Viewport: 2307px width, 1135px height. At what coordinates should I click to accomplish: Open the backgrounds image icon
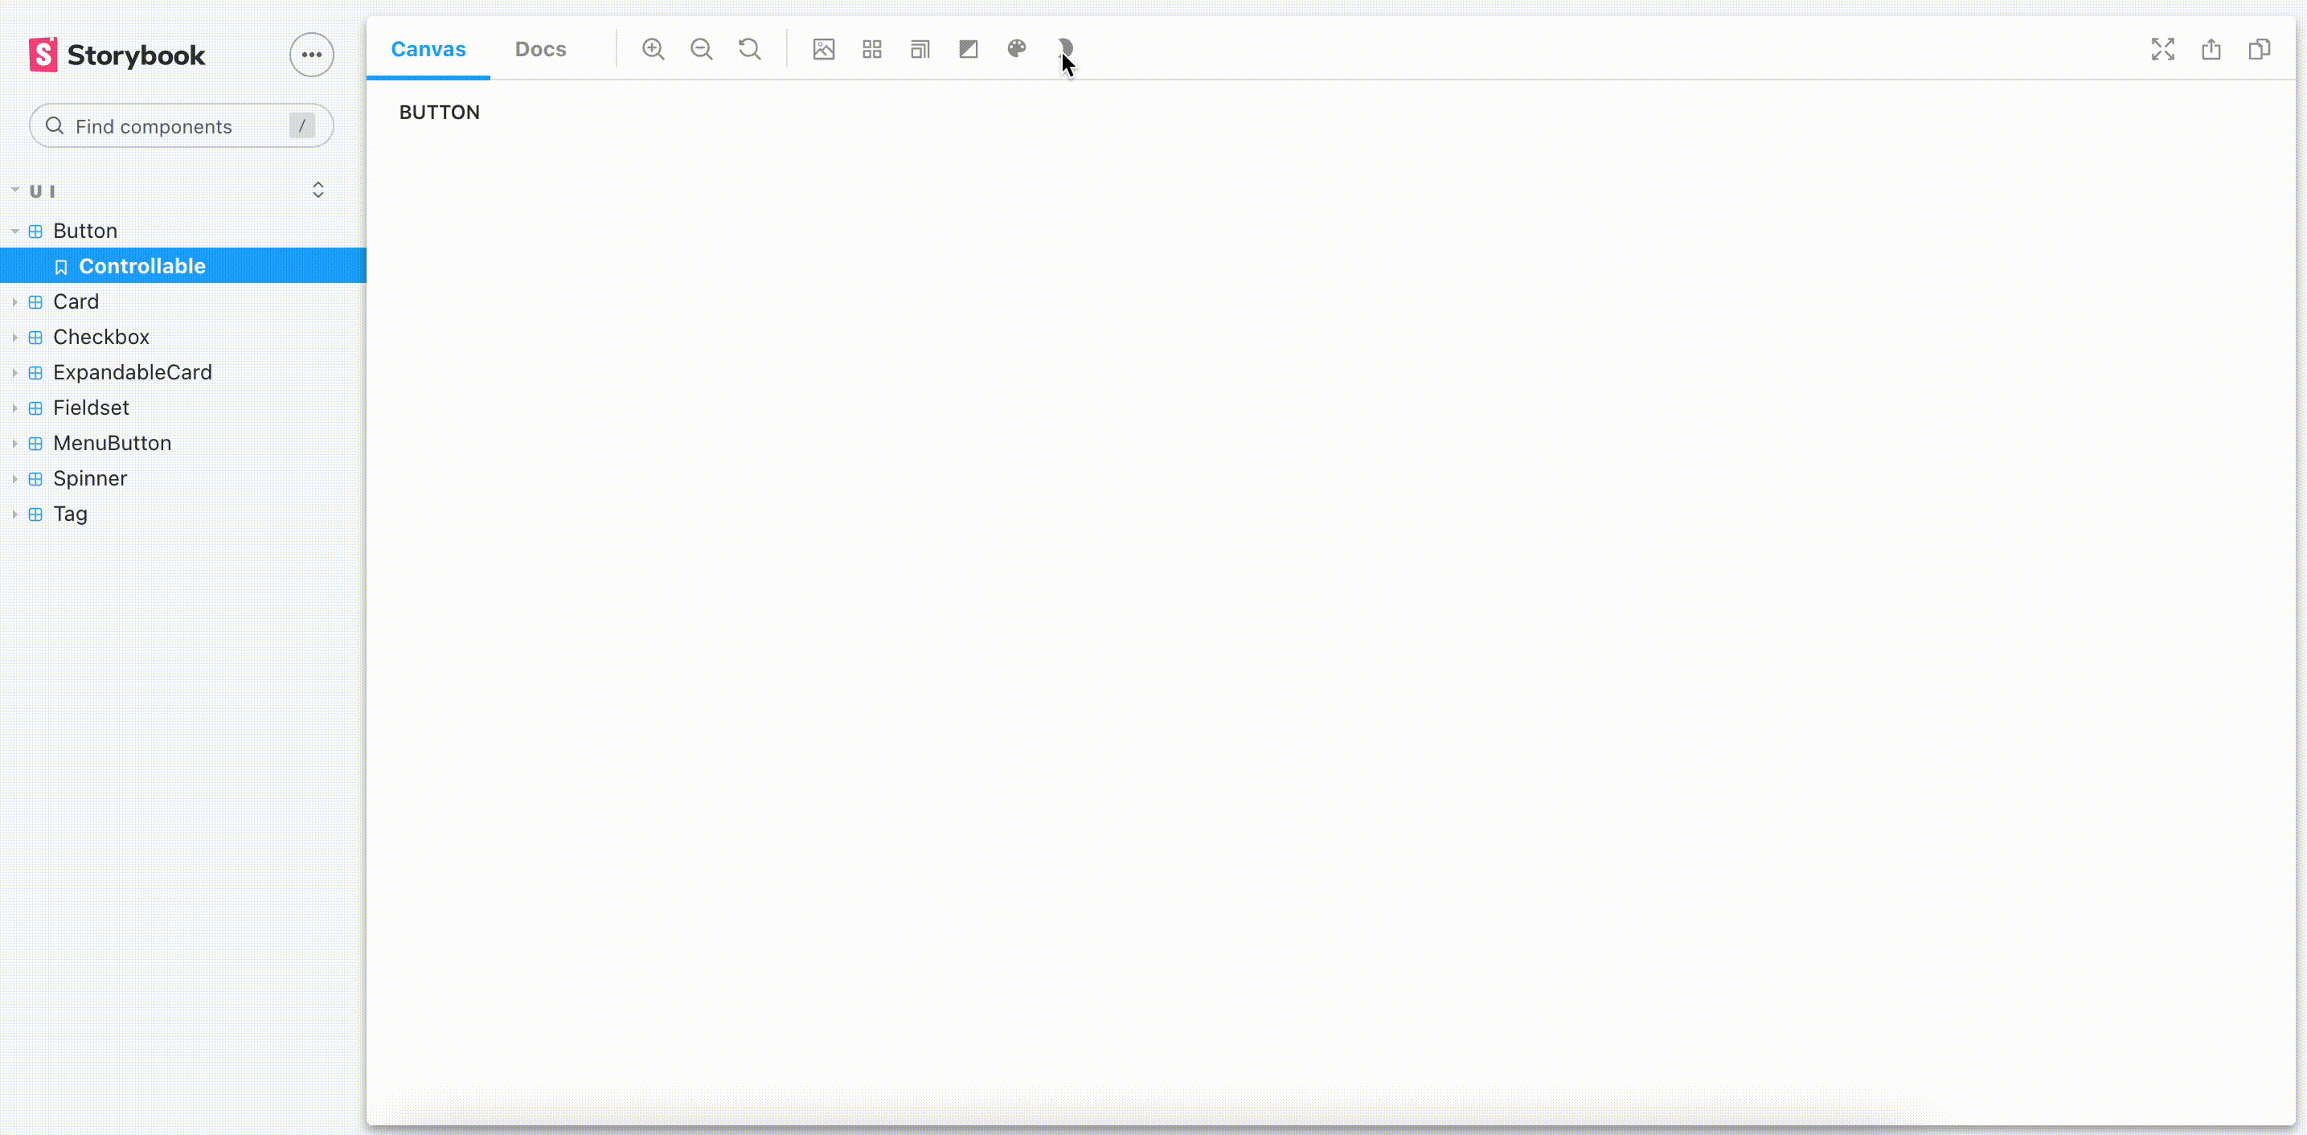pyautogui.click(x=823, y=49)
